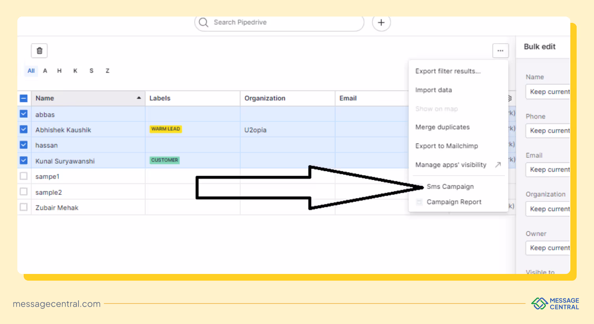Filter contacts by letter A
594x324 pixels.
45,71
